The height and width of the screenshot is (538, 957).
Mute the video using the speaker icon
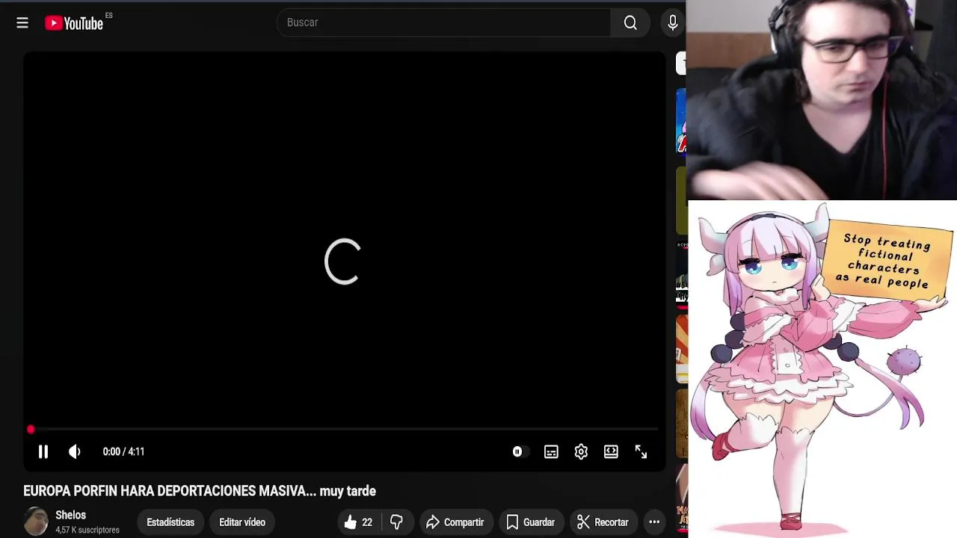point(74,451)
